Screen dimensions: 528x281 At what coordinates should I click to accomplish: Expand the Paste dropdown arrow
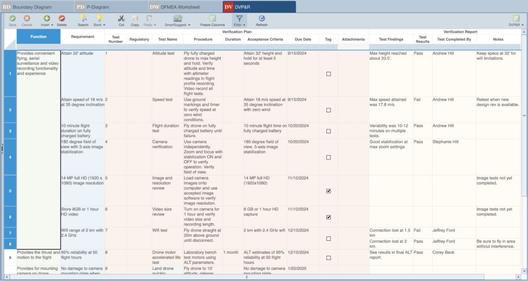point(155,25)
